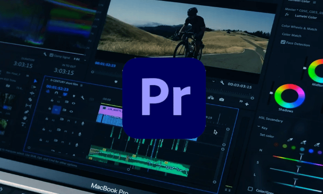Enable voice-over record on A1

point(83,123)
